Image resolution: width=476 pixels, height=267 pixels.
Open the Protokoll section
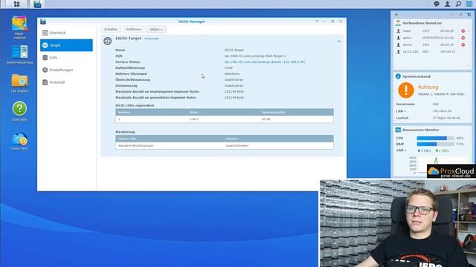66,82
